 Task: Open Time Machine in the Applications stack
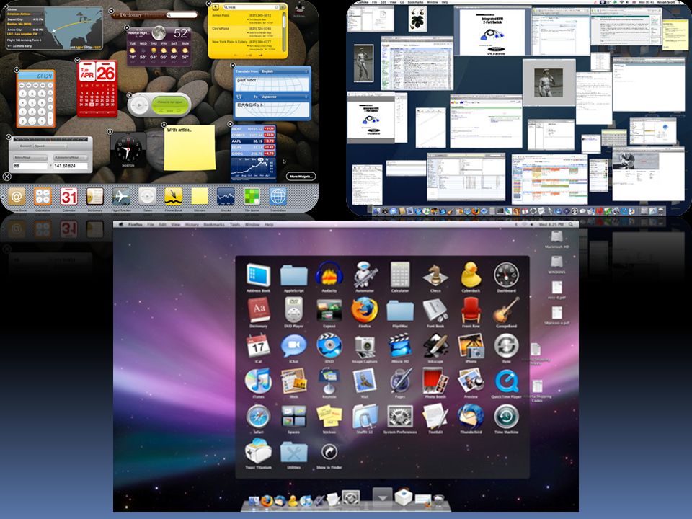coord(506,416)
